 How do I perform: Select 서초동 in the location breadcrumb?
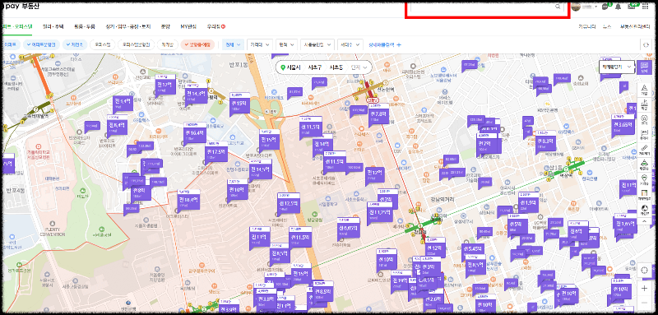(336, 67)
